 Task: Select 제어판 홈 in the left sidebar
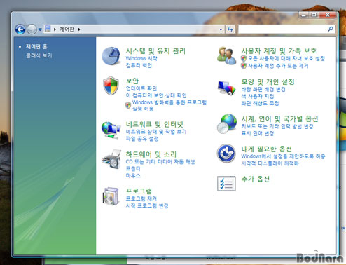pos(36,46)
